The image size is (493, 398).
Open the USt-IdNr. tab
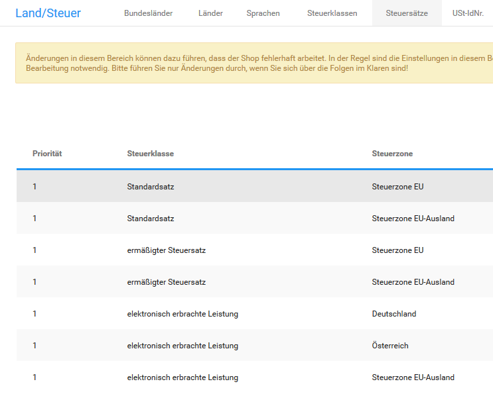click(468, 13)
